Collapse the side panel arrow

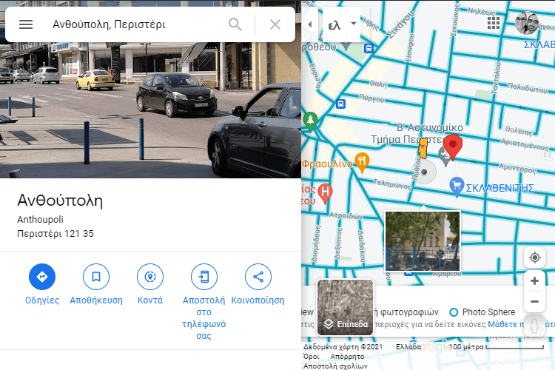click(x=310, y=24)
